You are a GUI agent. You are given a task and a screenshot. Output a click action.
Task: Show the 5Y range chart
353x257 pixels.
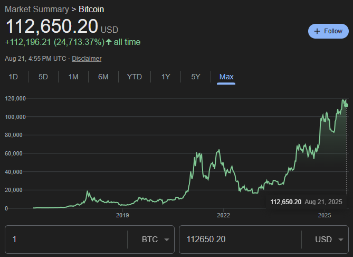tap(196, 77)
